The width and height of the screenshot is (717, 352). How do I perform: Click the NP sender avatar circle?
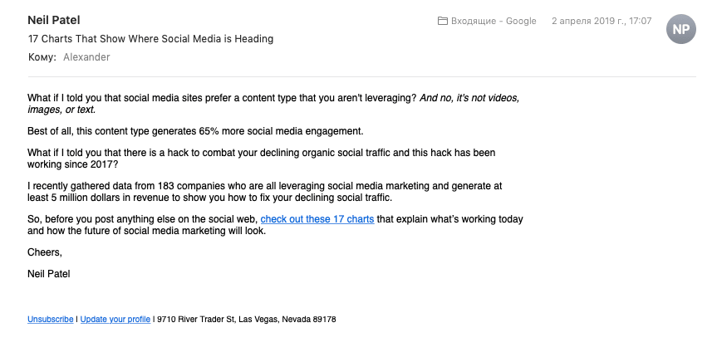[x=681, y=29]
